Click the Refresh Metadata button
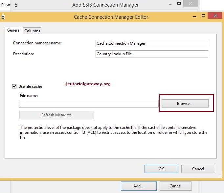 tap(56, 115)
